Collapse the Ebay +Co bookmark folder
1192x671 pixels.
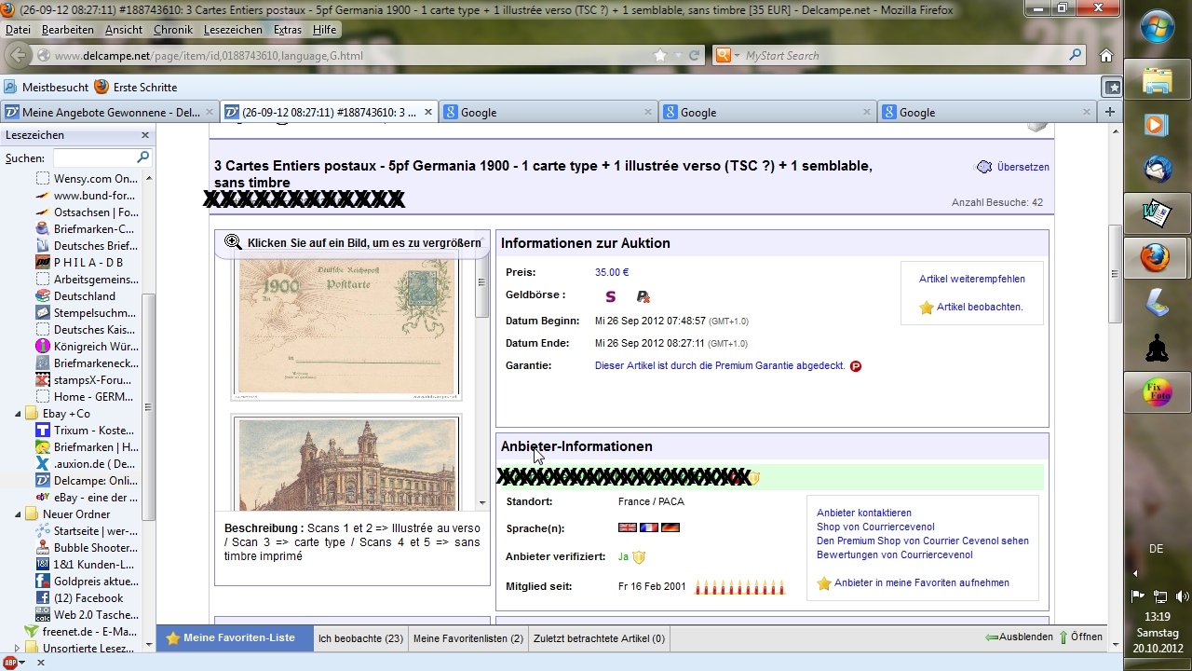click(x=18, y=414)
